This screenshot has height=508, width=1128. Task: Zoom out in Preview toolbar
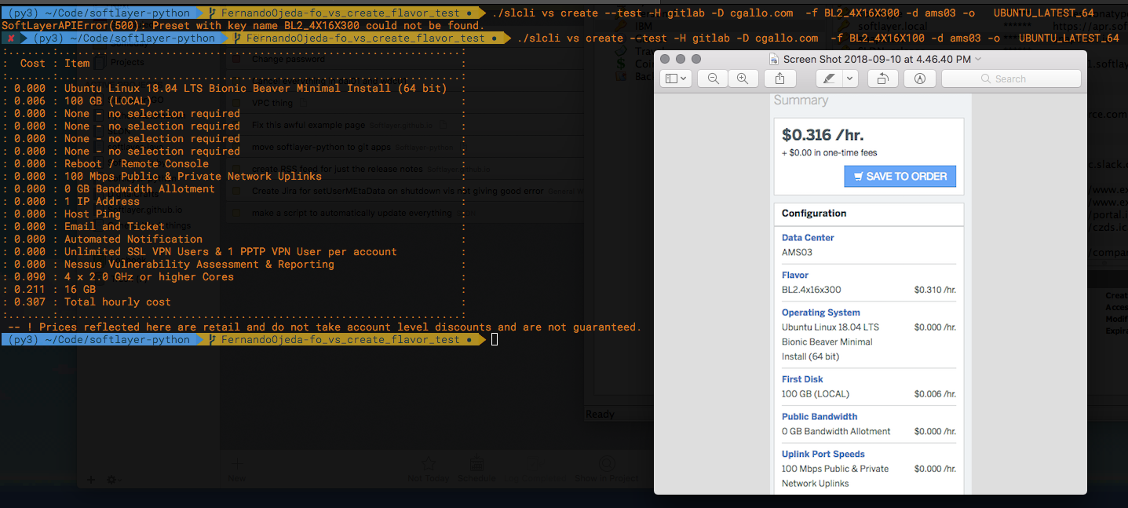713,79
